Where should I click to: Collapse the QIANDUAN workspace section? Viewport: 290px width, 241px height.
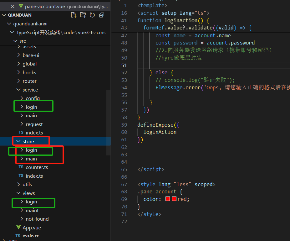4,15
